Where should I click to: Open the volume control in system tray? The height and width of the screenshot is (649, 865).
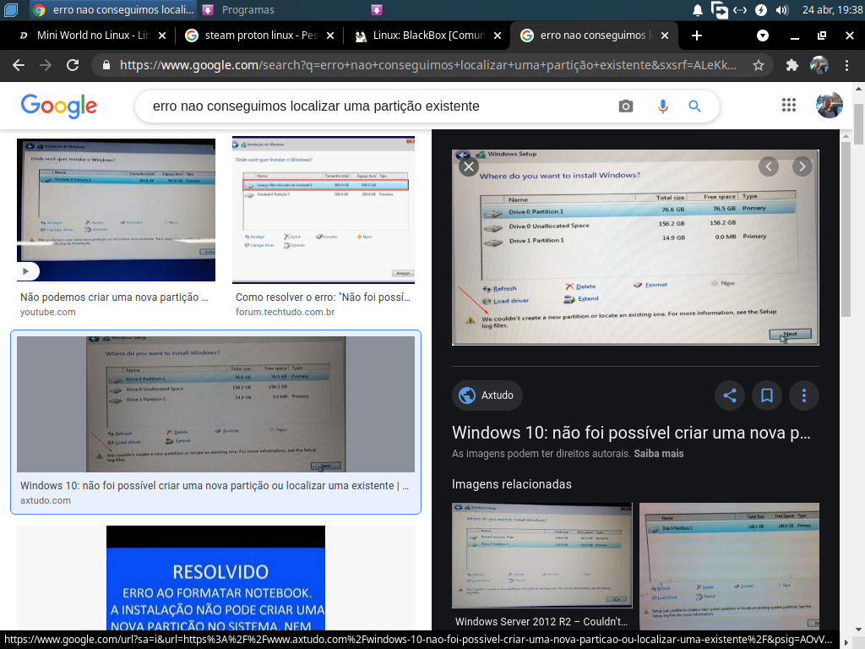click(782, 10)
